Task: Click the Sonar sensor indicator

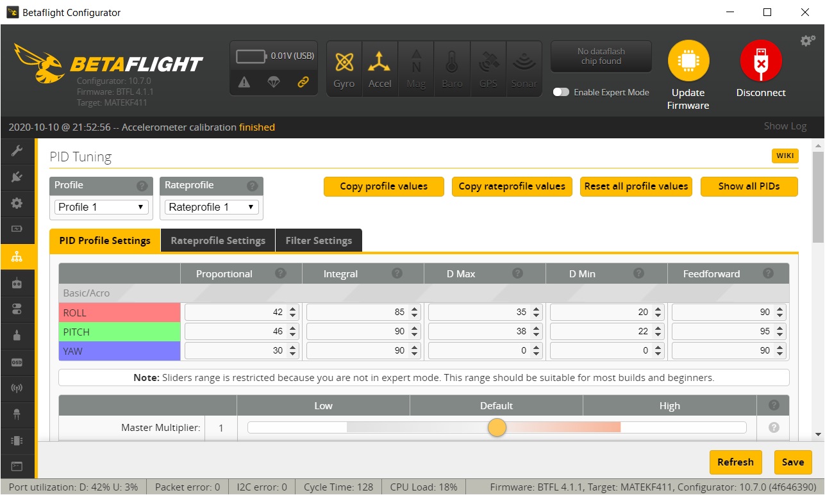Action: 524,69
